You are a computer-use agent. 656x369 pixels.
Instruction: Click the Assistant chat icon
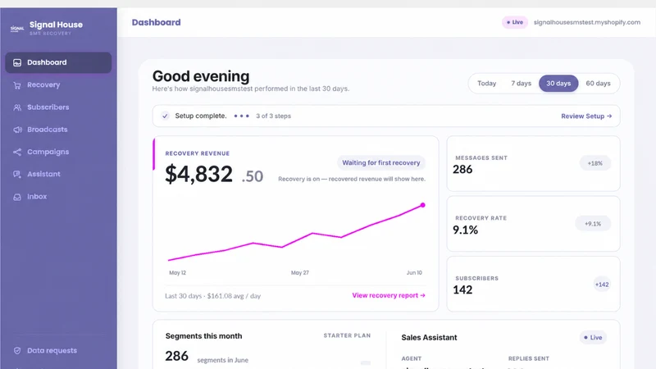pos(17,174)
